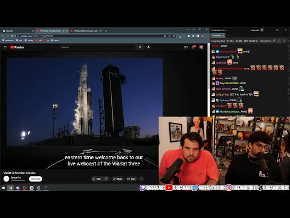Open YouTube account avatar menu
This screenshot has height=218, width=290.
[201, 47]
